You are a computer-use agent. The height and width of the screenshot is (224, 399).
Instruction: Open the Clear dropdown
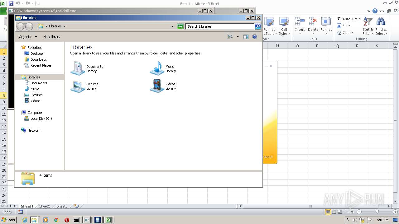click(x=345, y=33)
